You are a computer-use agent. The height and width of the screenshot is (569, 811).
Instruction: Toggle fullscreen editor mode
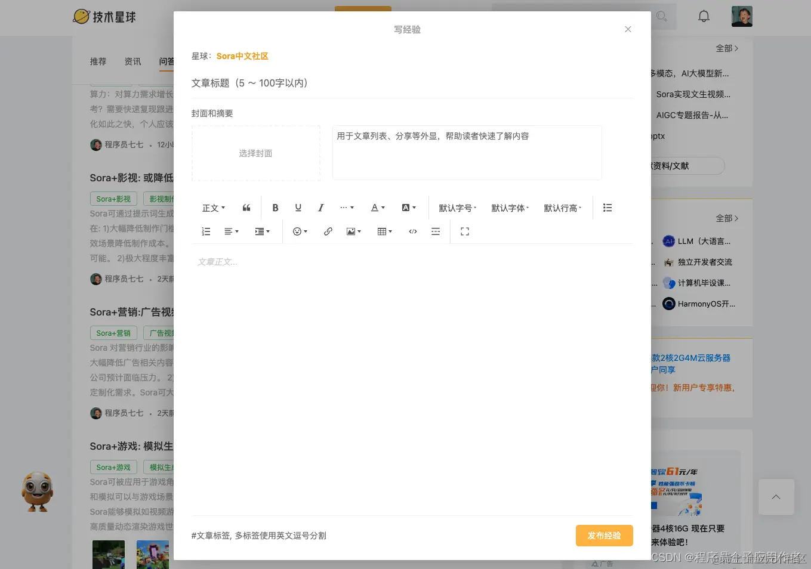click(465, 231)
